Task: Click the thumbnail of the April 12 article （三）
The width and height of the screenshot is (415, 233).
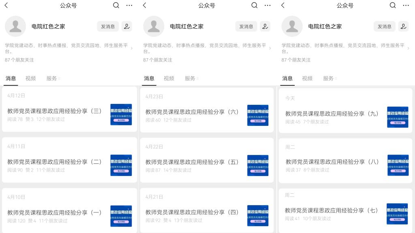Action: coord(121,114)
